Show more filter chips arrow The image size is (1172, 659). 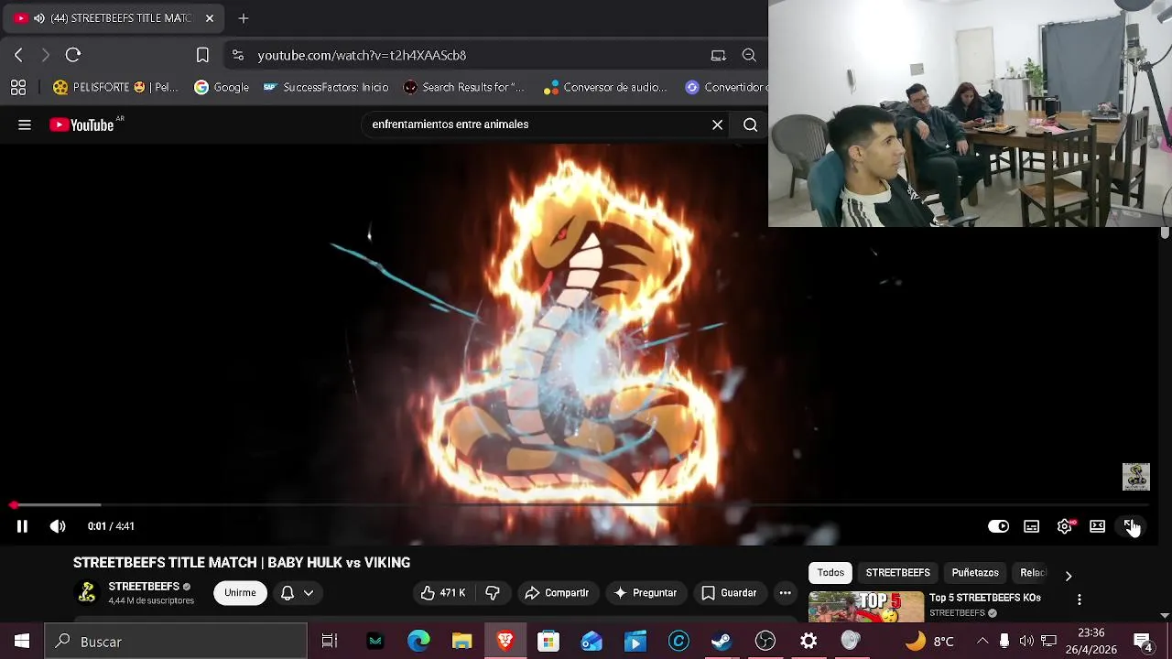coord(1068,576)
